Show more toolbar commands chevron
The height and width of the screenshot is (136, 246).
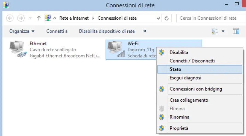click(145, 31)
